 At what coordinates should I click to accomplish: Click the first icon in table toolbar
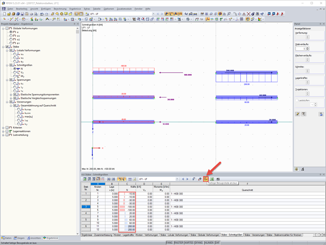point(85,179)
